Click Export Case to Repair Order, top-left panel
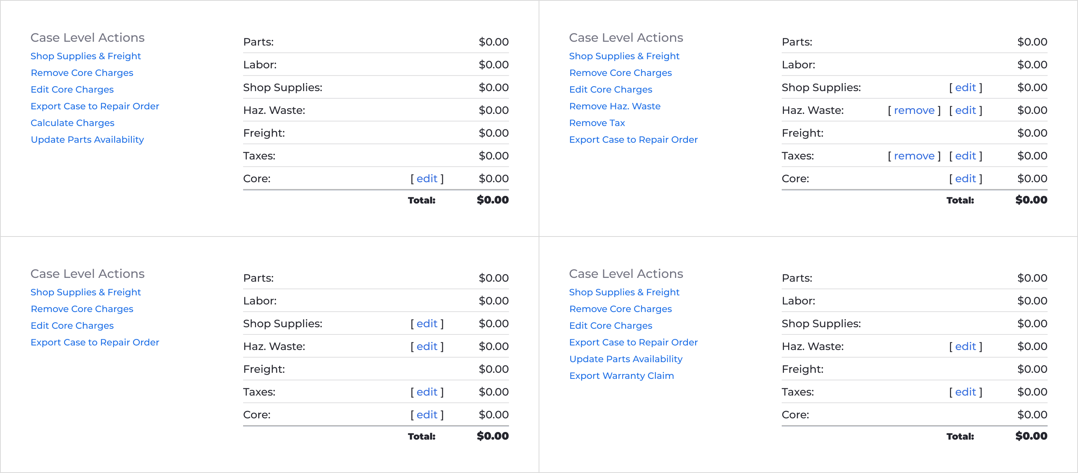Screen dimensions: 1078x473 (95, 106)
